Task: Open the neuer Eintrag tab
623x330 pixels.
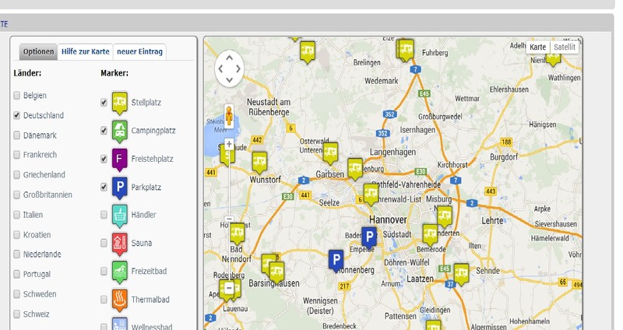Action: (x=139, y=52)
